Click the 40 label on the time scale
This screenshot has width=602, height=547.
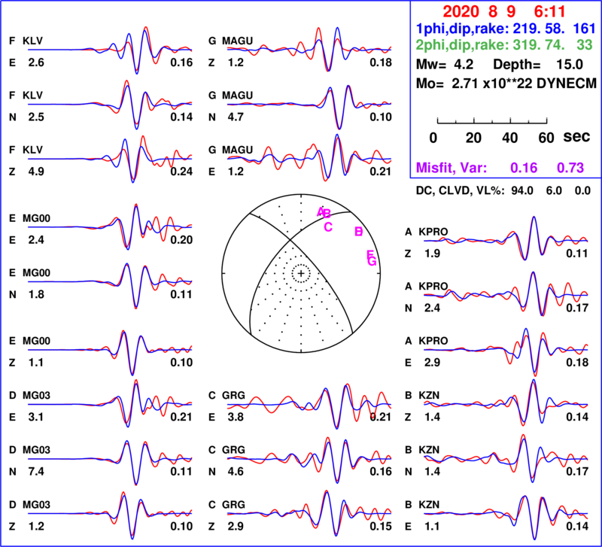[x=510, y=138]
